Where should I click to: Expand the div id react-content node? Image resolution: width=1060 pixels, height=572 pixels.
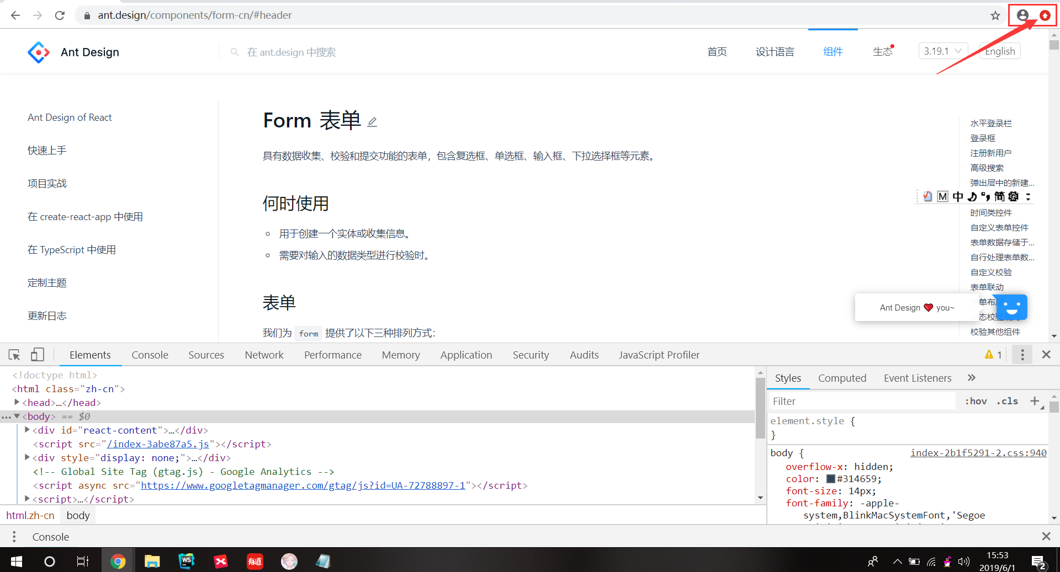[x=27, y=430]
